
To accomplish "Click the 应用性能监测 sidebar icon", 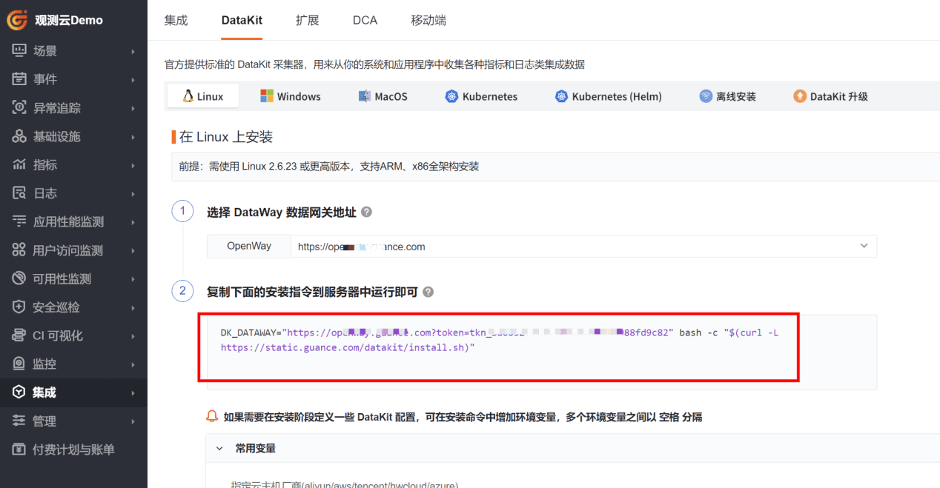I will [x=19, y=221].
